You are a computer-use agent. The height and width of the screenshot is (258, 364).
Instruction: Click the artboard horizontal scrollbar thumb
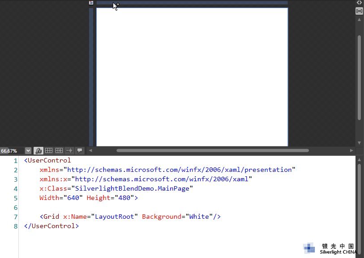pyautogui.click(x=213, y=150)
